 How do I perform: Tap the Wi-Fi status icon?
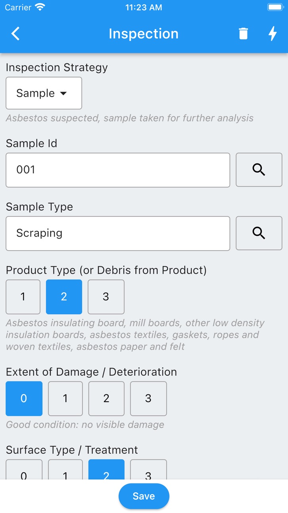(40, 7)
